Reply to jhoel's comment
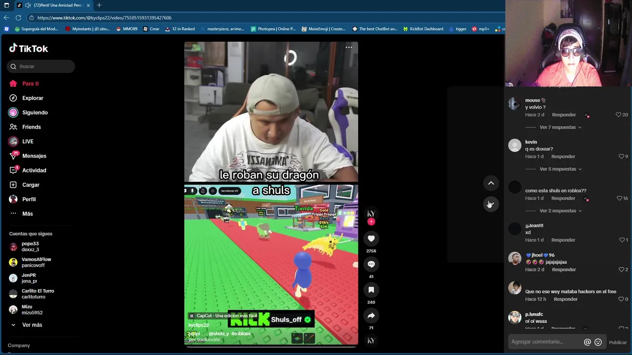This screenshot has width=632, height=355. pos(563,270)
